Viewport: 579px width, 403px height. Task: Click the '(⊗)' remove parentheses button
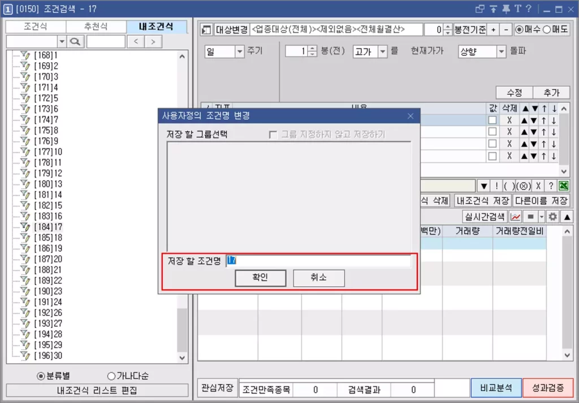click(x=524, y=185)
